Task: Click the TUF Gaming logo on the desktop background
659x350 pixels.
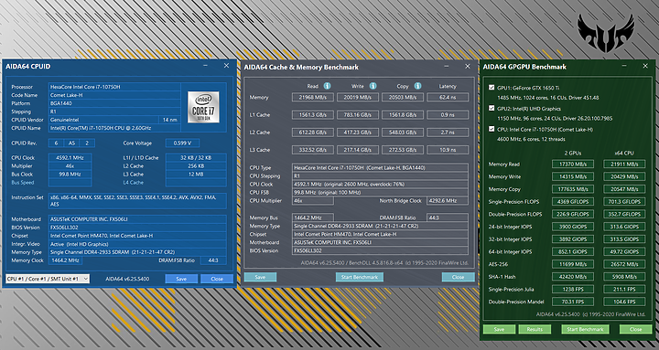Action: coord(606,33)
